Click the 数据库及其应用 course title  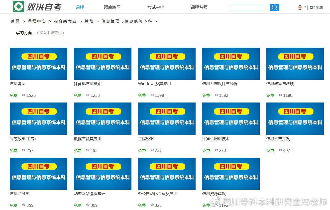[x=88, y=139]
